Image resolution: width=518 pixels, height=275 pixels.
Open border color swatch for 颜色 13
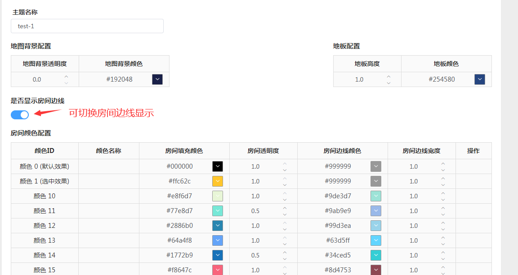tap(376, 240)
